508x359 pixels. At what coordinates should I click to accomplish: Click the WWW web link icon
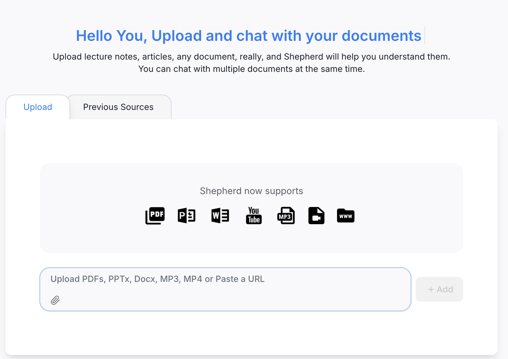346,216
